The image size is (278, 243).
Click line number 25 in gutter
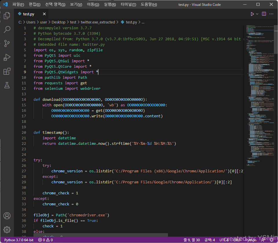click(x=24, y=160)
